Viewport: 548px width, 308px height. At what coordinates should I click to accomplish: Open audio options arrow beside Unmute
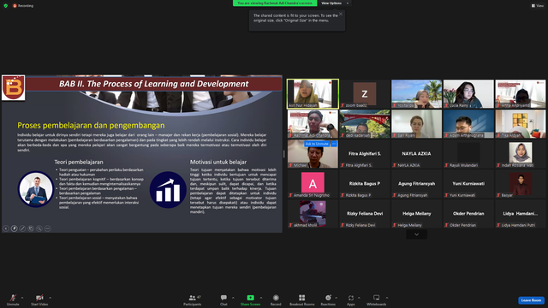click(x=22, y=298)
